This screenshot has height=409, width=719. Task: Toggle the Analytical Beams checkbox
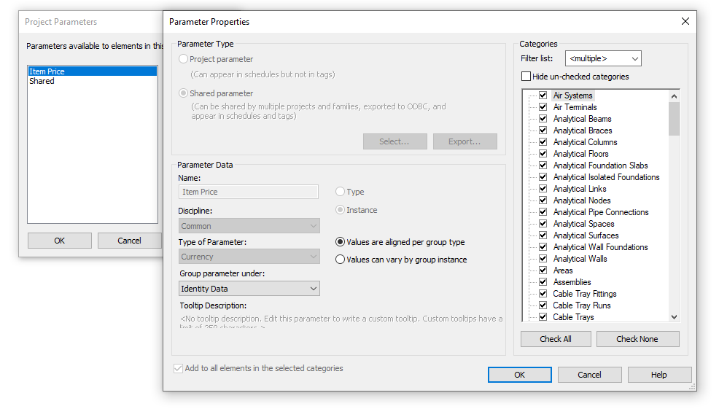(543, 119)
